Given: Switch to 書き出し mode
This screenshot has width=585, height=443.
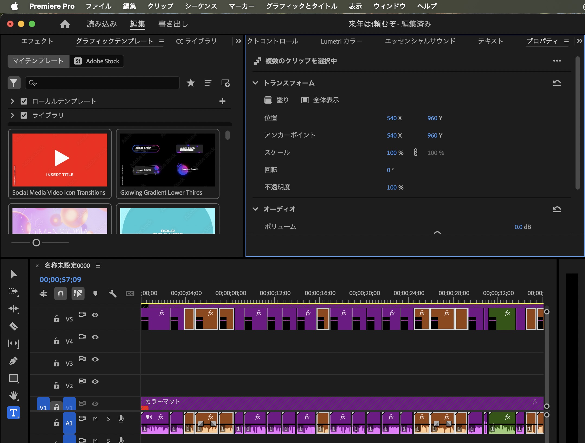Looking at the screenshot, I should click(173, 24).
